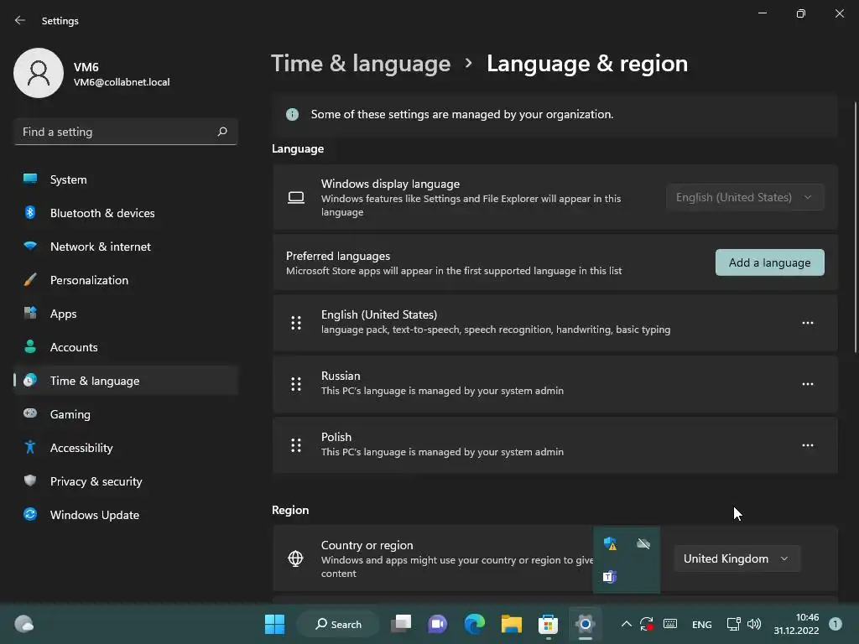Click the Windows Security tray icon

(610, 543)
